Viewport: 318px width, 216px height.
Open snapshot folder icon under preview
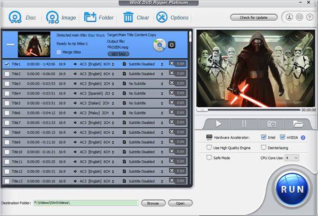point(298,124)
